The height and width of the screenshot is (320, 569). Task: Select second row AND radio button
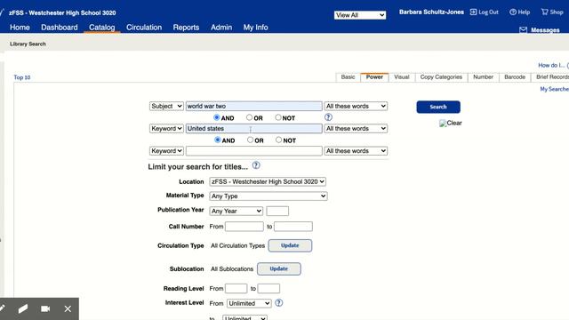coord(217,140)
